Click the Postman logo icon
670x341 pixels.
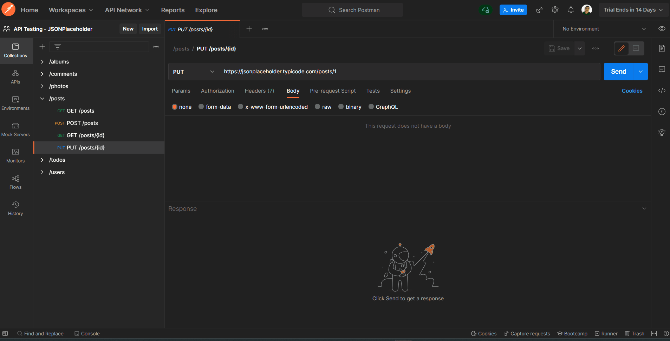8,9
